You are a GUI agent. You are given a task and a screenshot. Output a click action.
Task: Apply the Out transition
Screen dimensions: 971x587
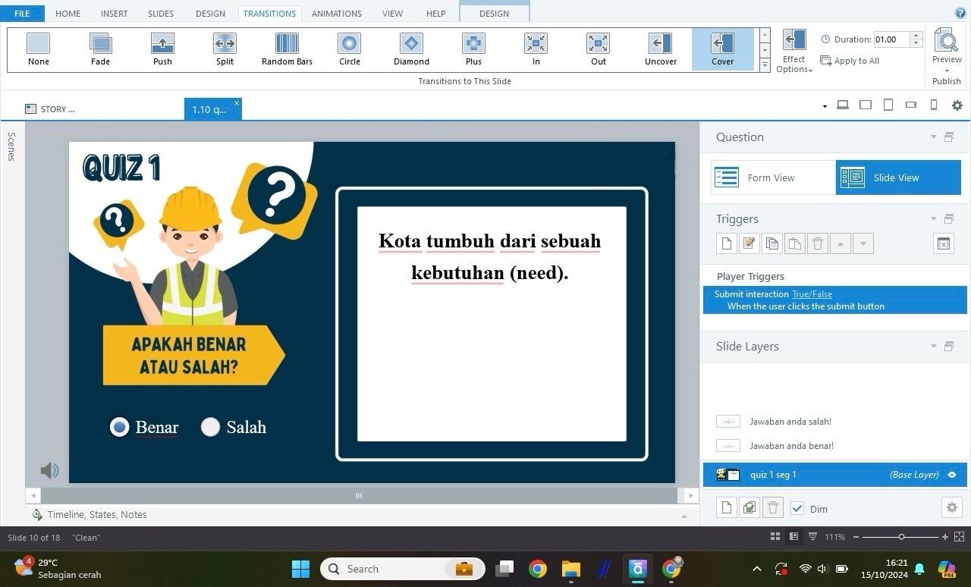click(599, 49)
